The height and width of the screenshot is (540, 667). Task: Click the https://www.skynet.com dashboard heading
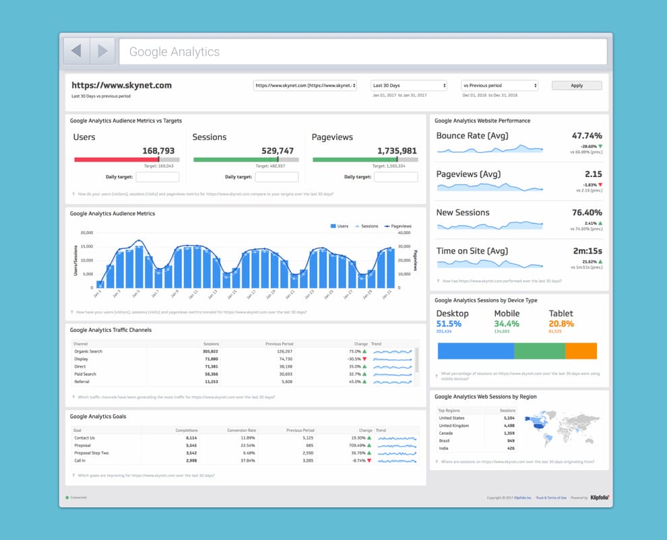(x=122, y=86)
